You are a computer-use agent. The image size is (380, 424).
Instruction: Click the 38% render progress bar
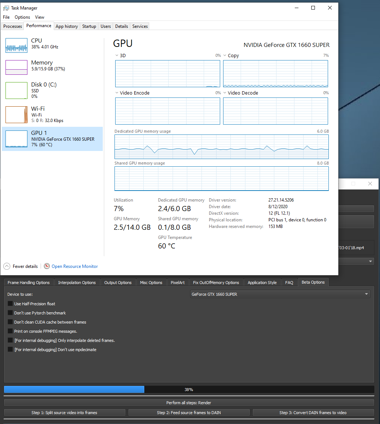[189, 390]
